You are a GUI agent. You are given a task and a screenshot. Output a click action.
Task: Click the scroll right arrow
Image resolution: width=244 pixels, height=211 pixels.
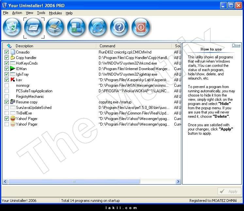pos(178,181)
